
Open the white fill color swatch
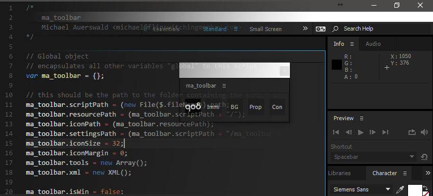pos(415,190)
